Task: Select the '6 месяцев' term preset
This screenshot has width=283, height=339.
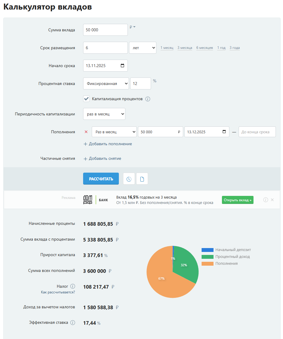Action: pos(204,48)
